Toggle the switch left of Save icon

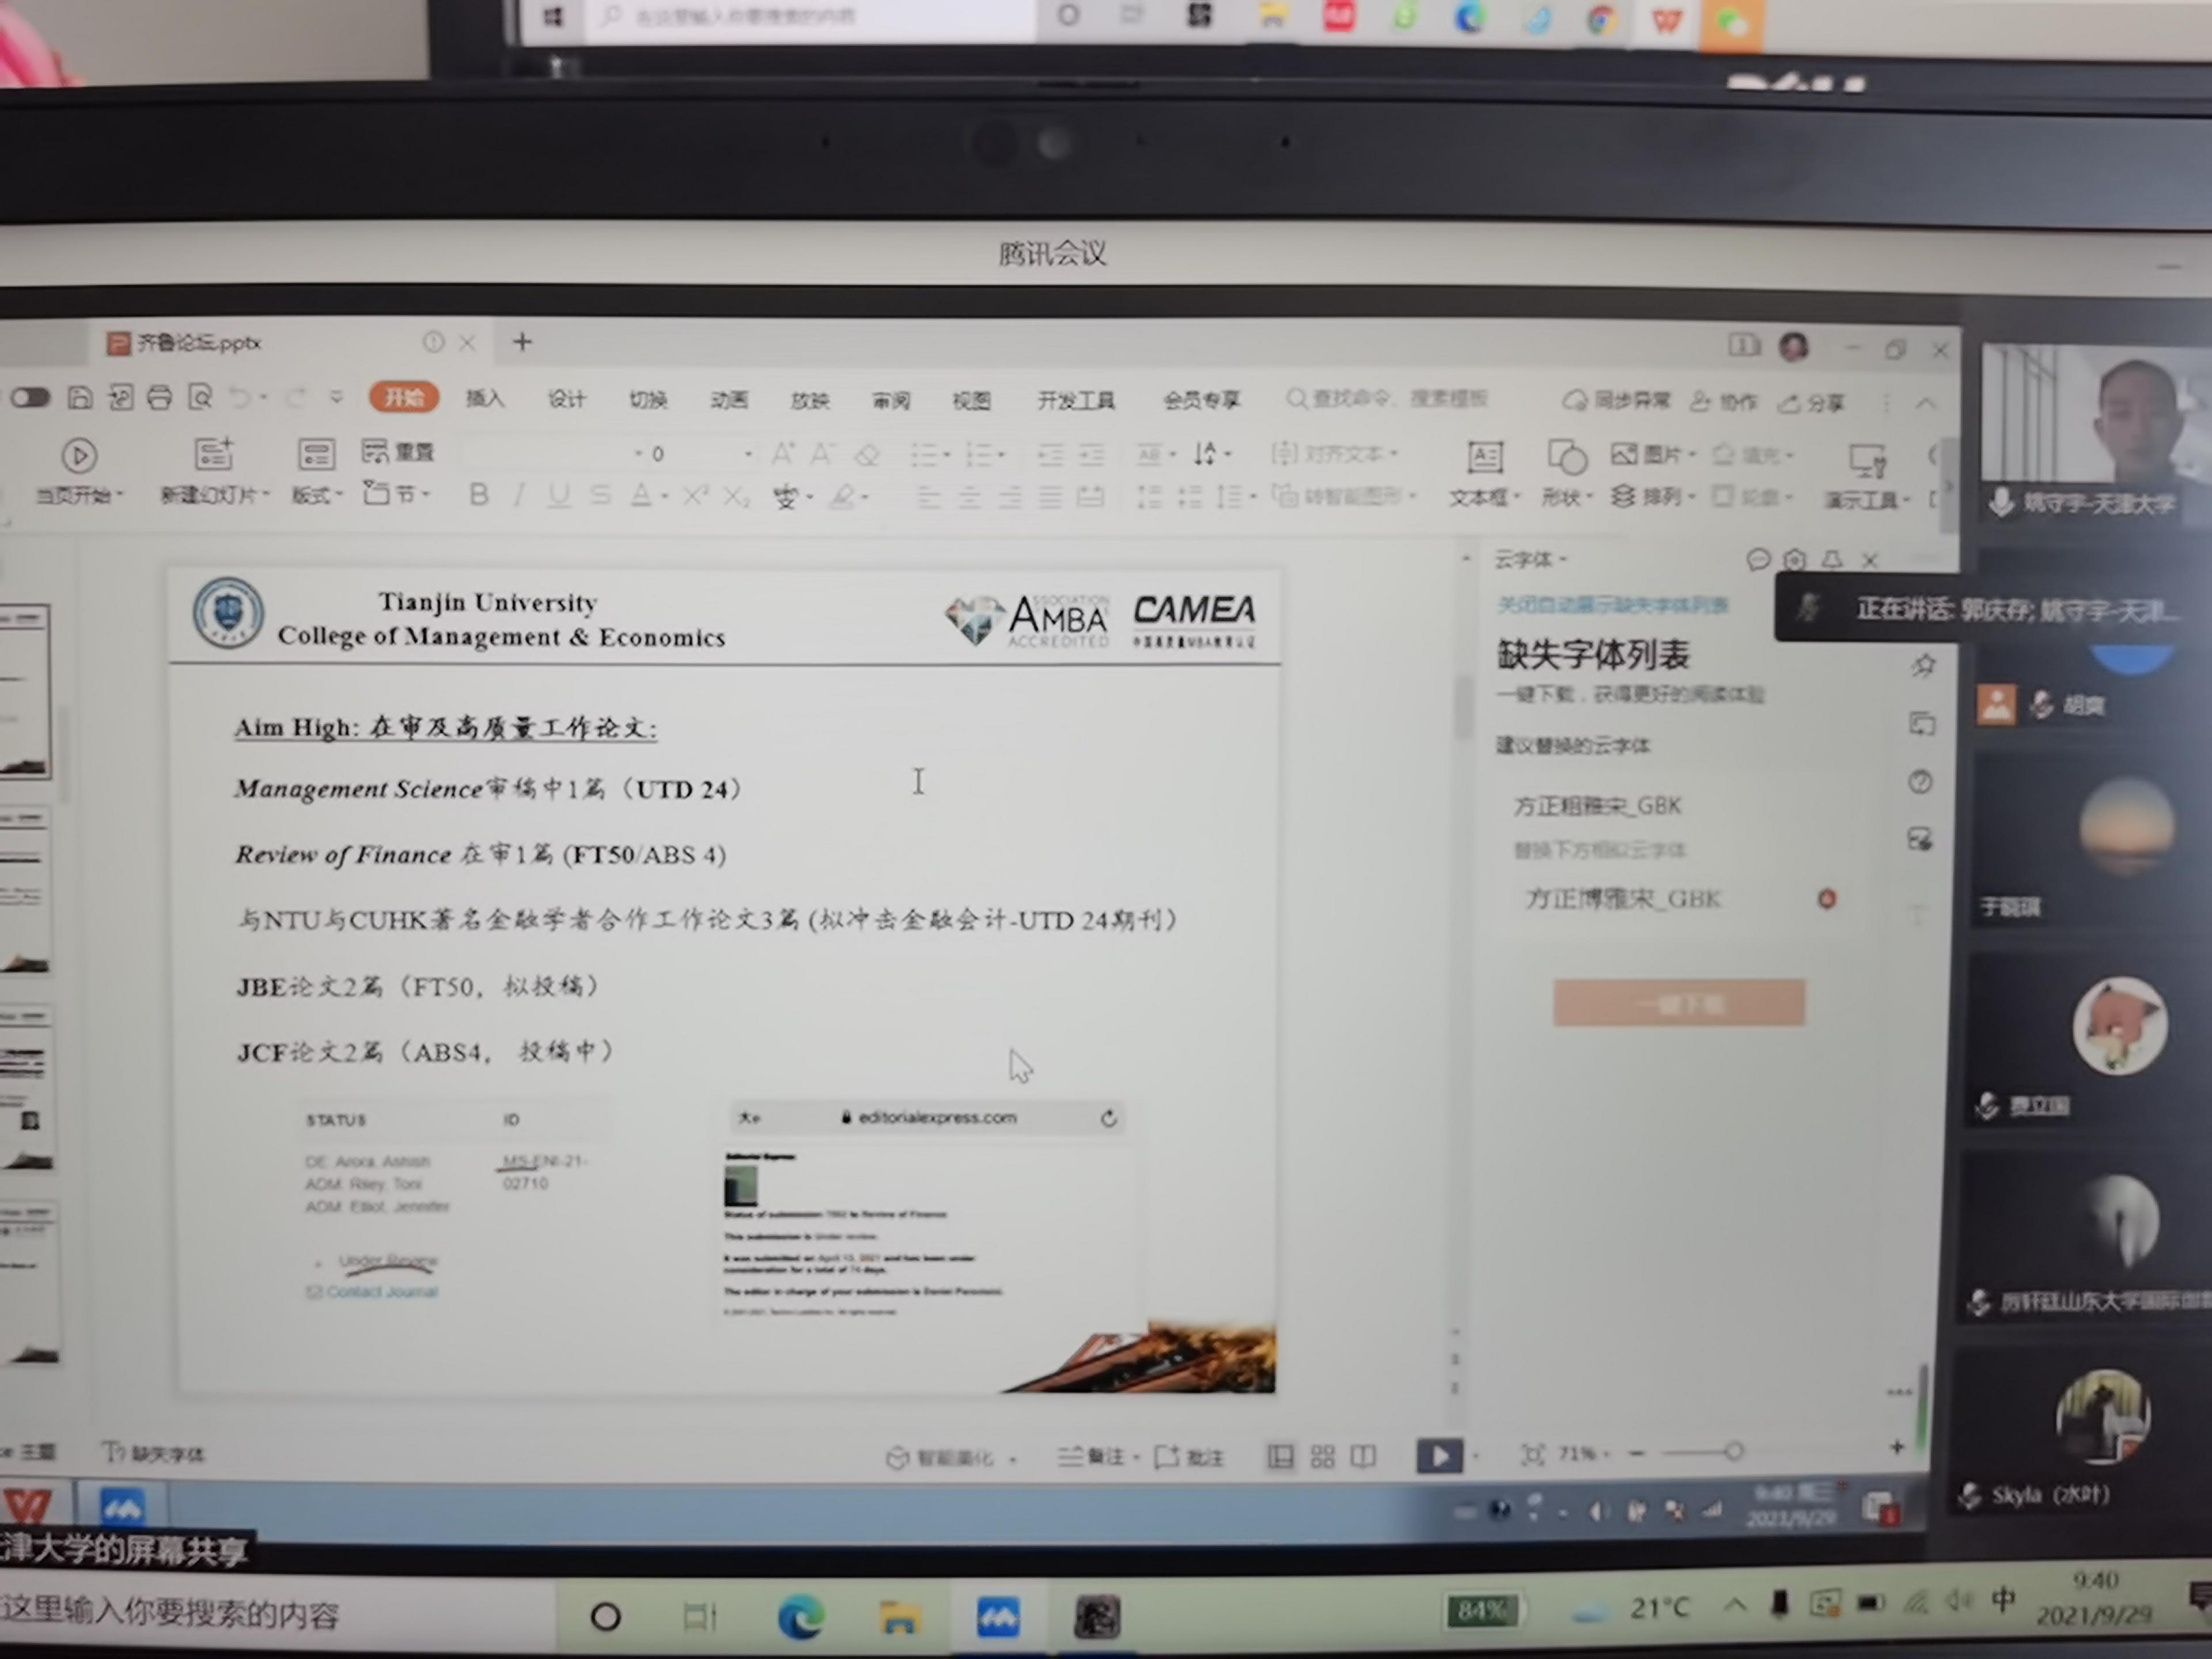click(x=30, y=398)
